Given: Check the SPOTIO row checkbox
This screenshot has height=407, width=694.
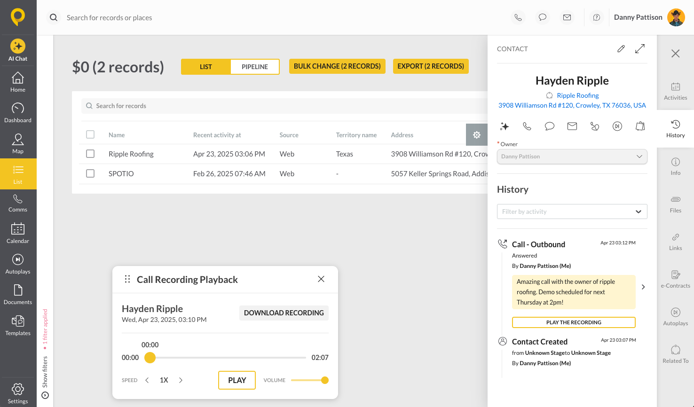Looking at the screenshot, I should (x=90, y=173).
